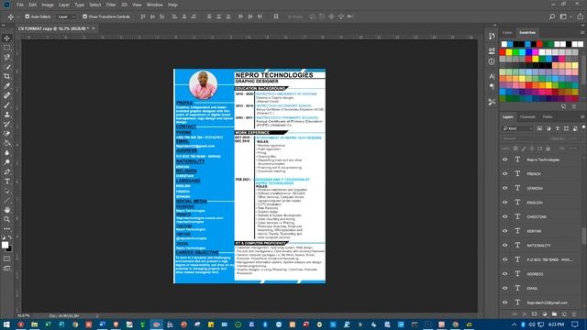Pick the red swatch in second row

(x=503, y=52)
